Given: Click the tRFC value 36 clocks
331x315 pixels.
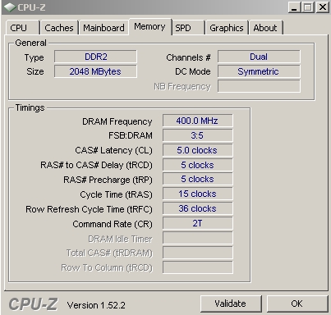Looking at the screenshot, I should coord(197,209).
